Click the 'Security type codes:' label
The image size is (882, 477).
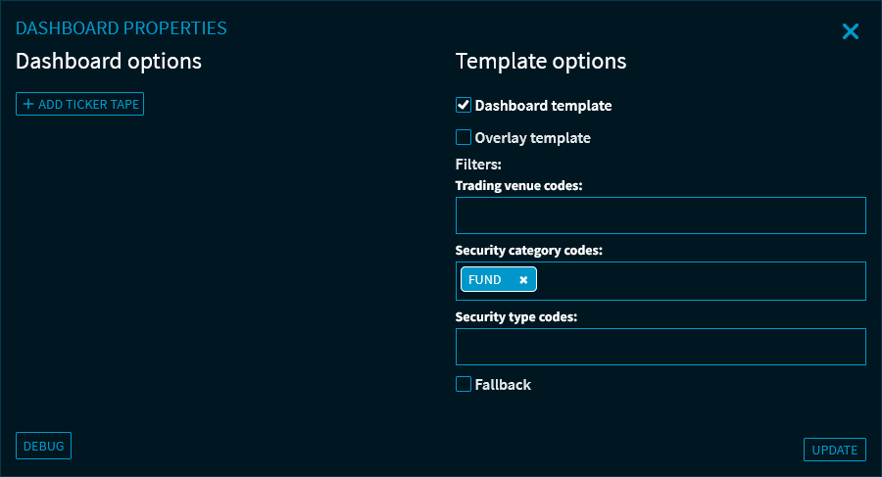coord(516,317)
